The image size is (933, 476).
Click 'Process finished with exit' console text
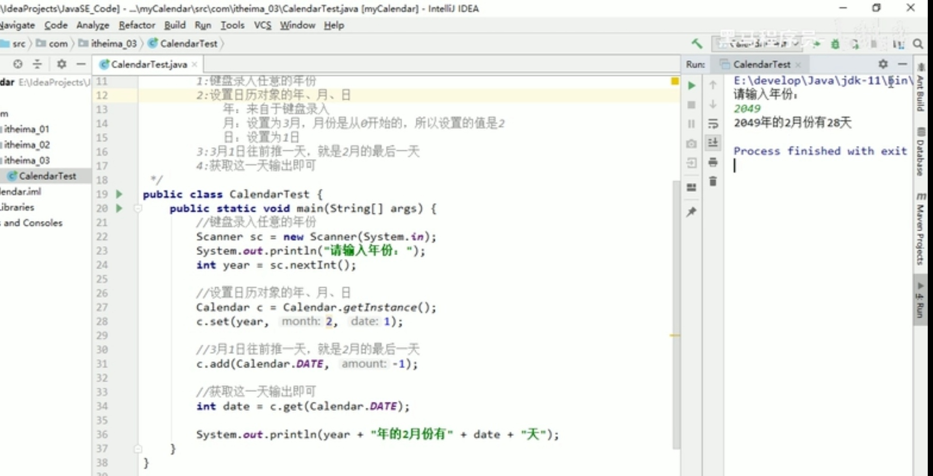coord(820,151)
